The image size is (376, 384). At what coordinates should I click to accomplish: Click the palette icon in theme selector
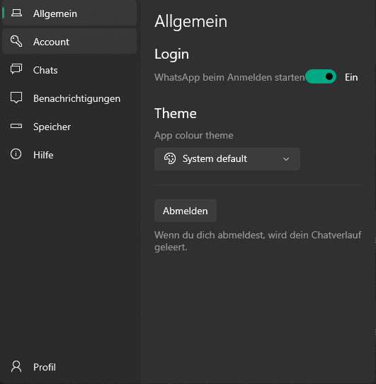click(x=170, y=158)
